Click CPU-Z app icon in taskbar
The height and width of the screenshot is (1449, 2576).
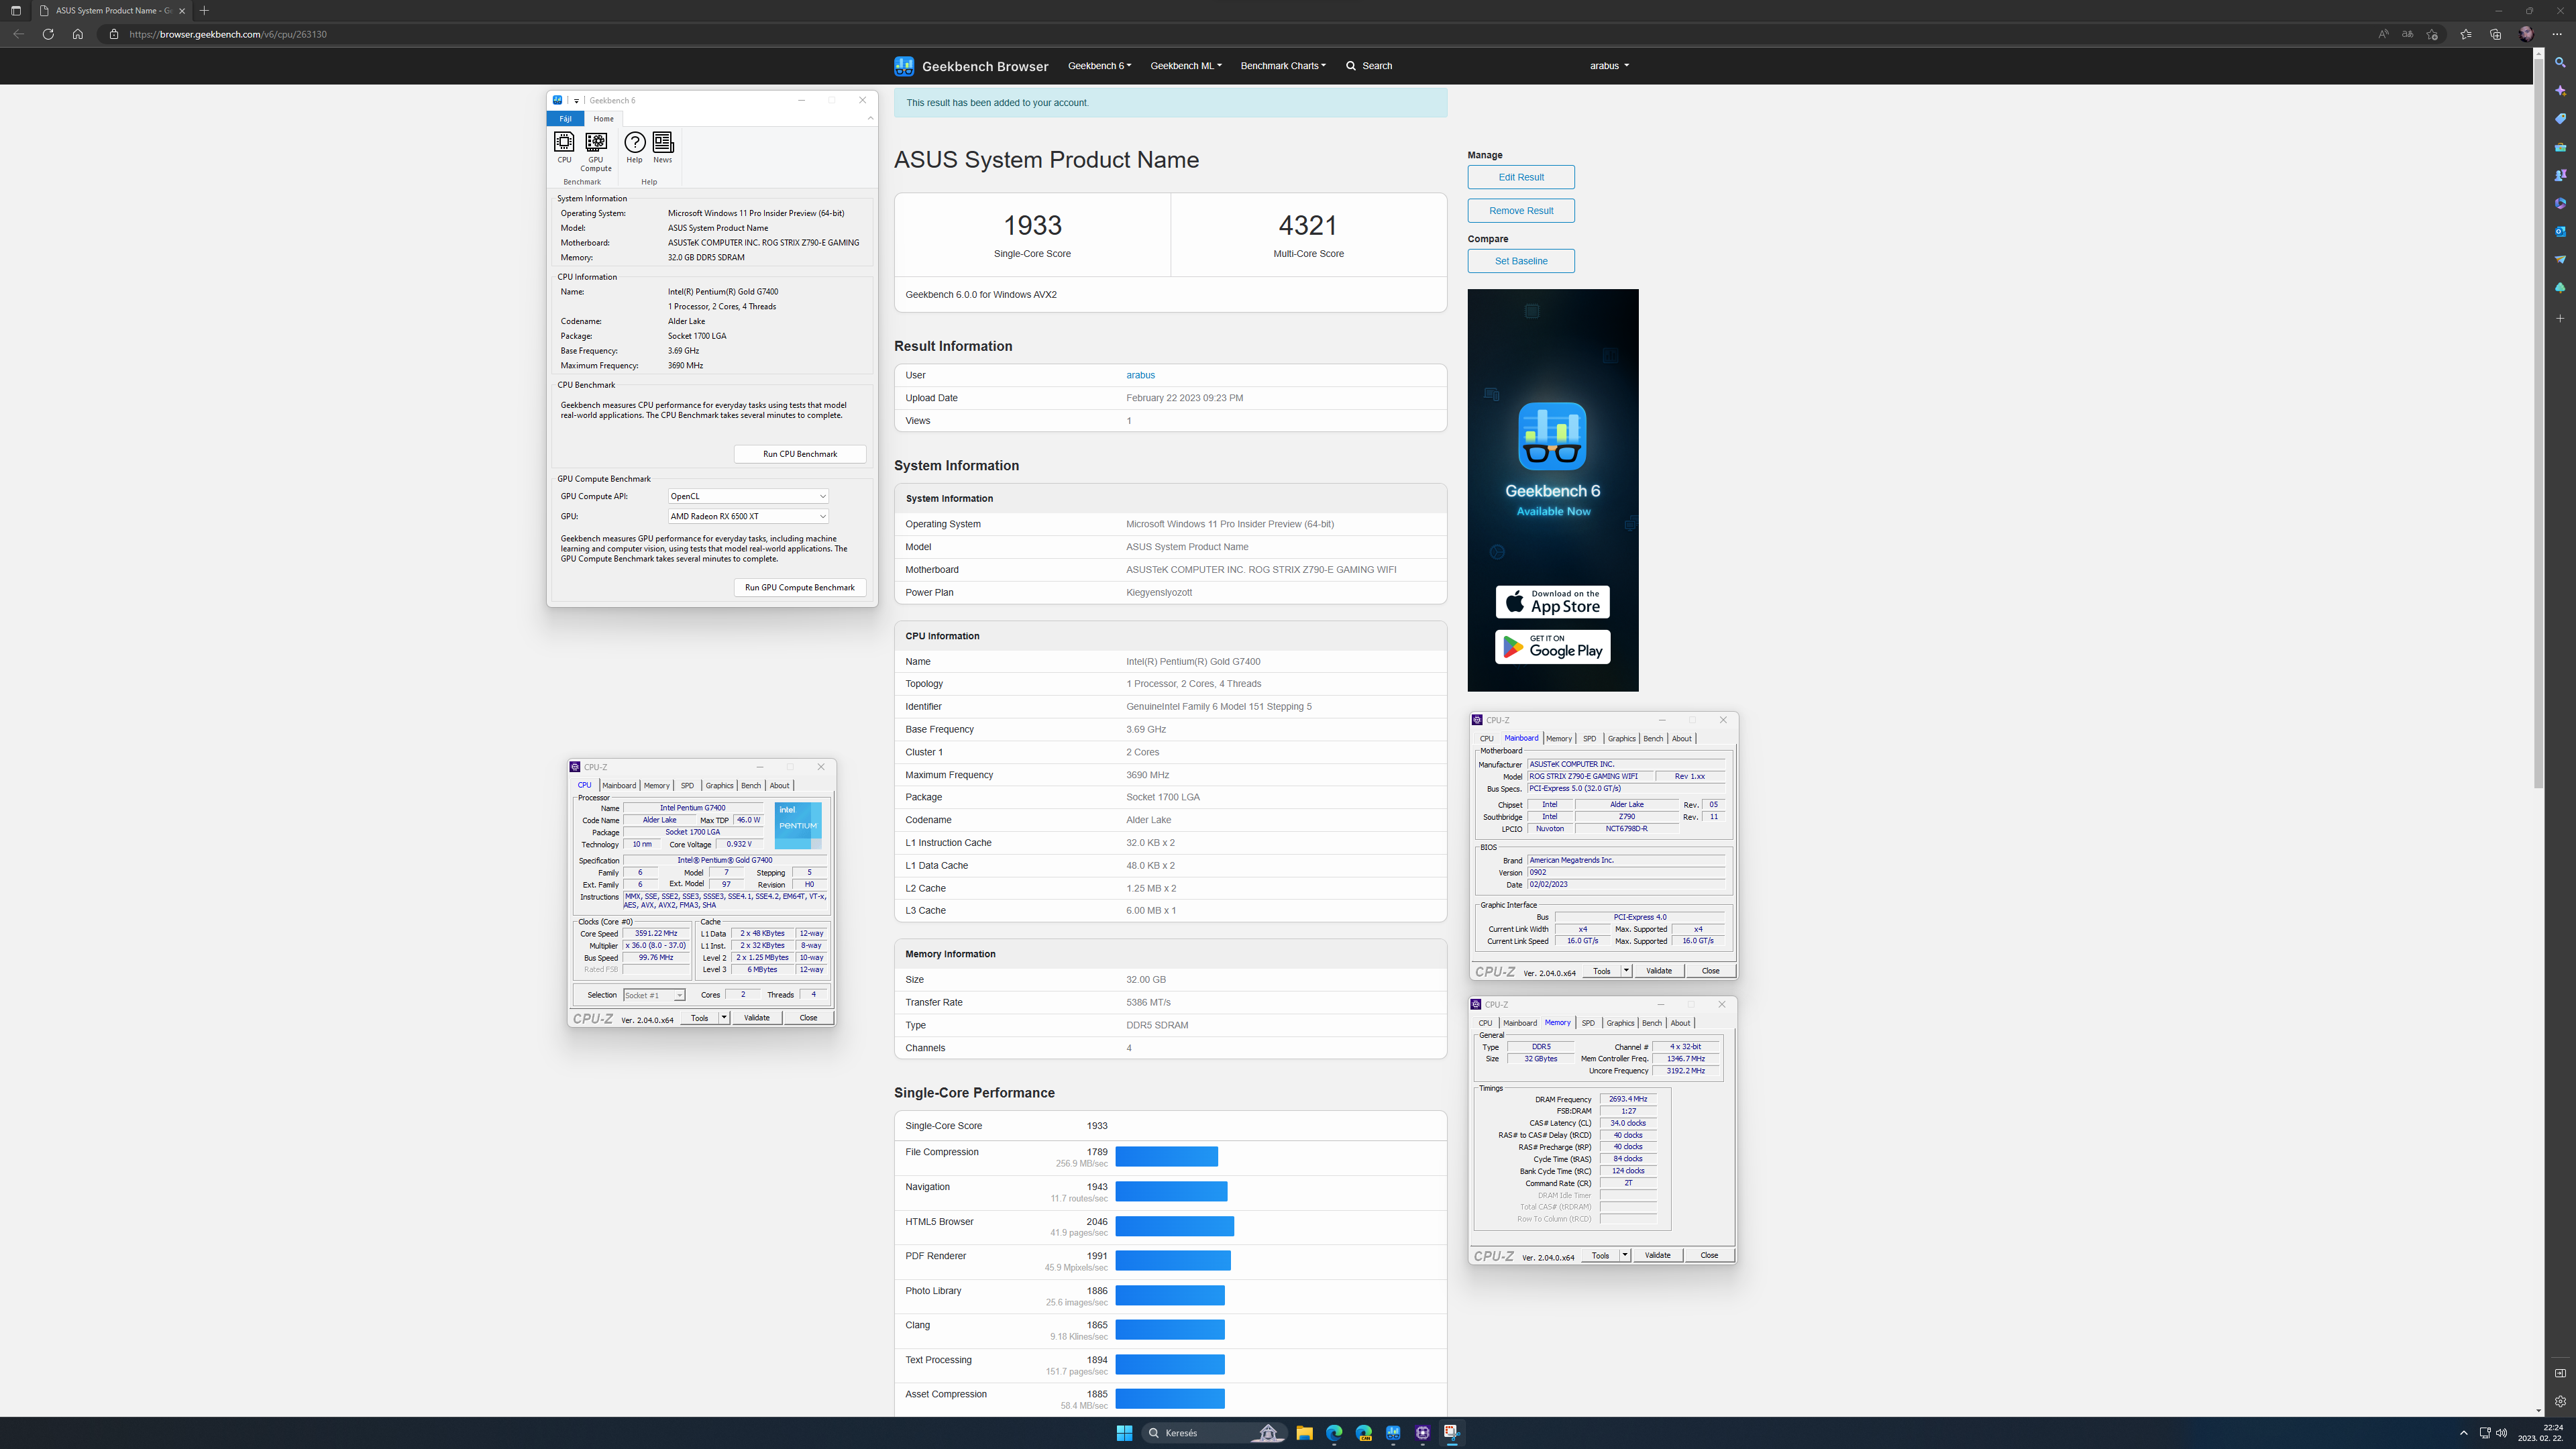click(x=1422, y=1433)
